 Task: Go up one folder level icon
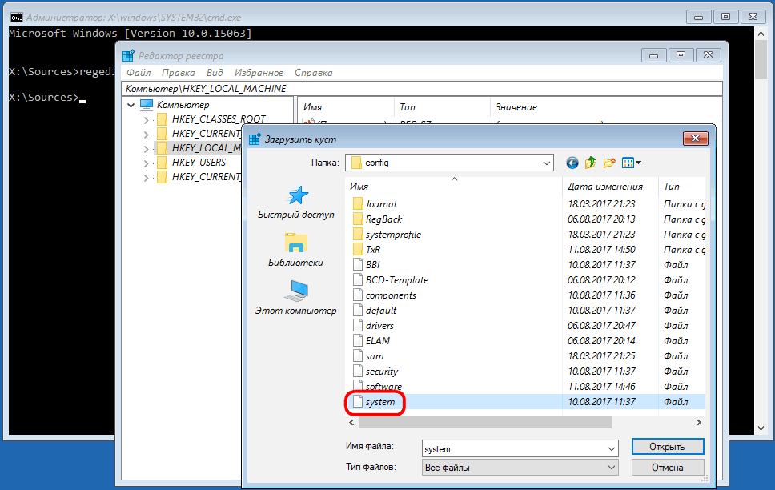(x=591, y=163)
